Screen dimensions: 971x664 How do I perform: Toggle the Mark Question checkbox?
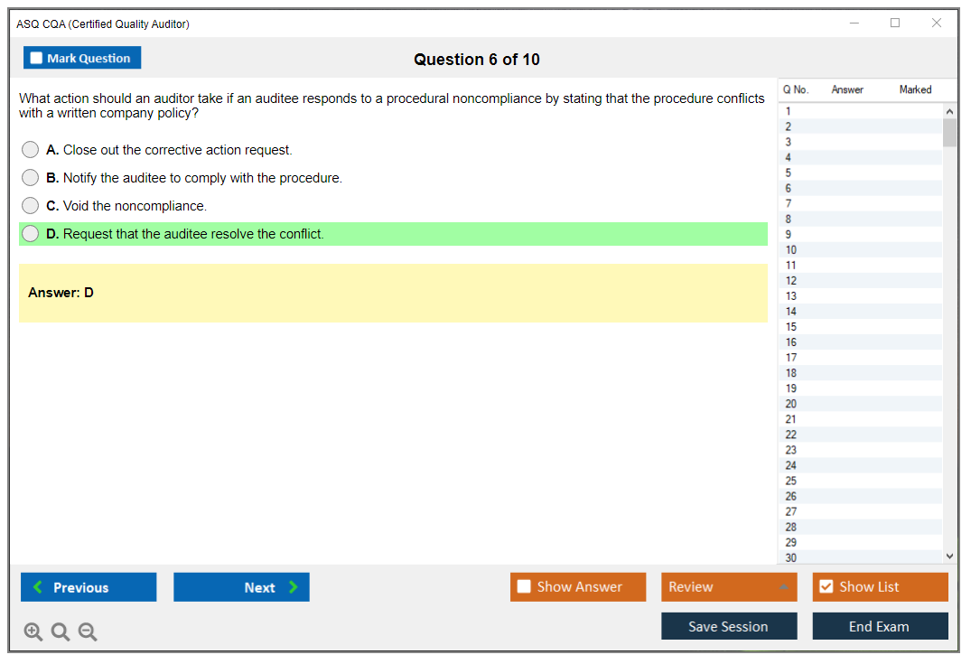(x=37, y=59)
